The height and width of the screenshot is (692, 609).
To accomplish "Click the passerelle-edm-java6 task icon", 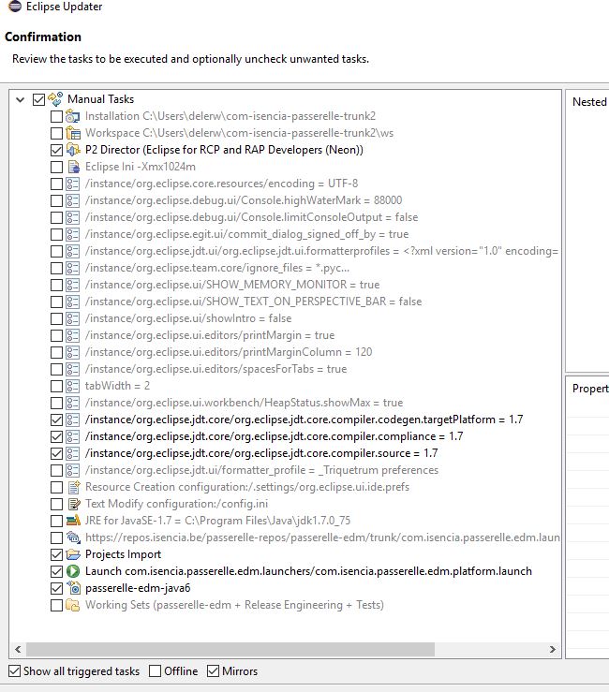I will click(x=73, y=588).
